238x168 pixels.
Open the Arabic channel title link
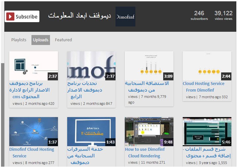(79, 16)
